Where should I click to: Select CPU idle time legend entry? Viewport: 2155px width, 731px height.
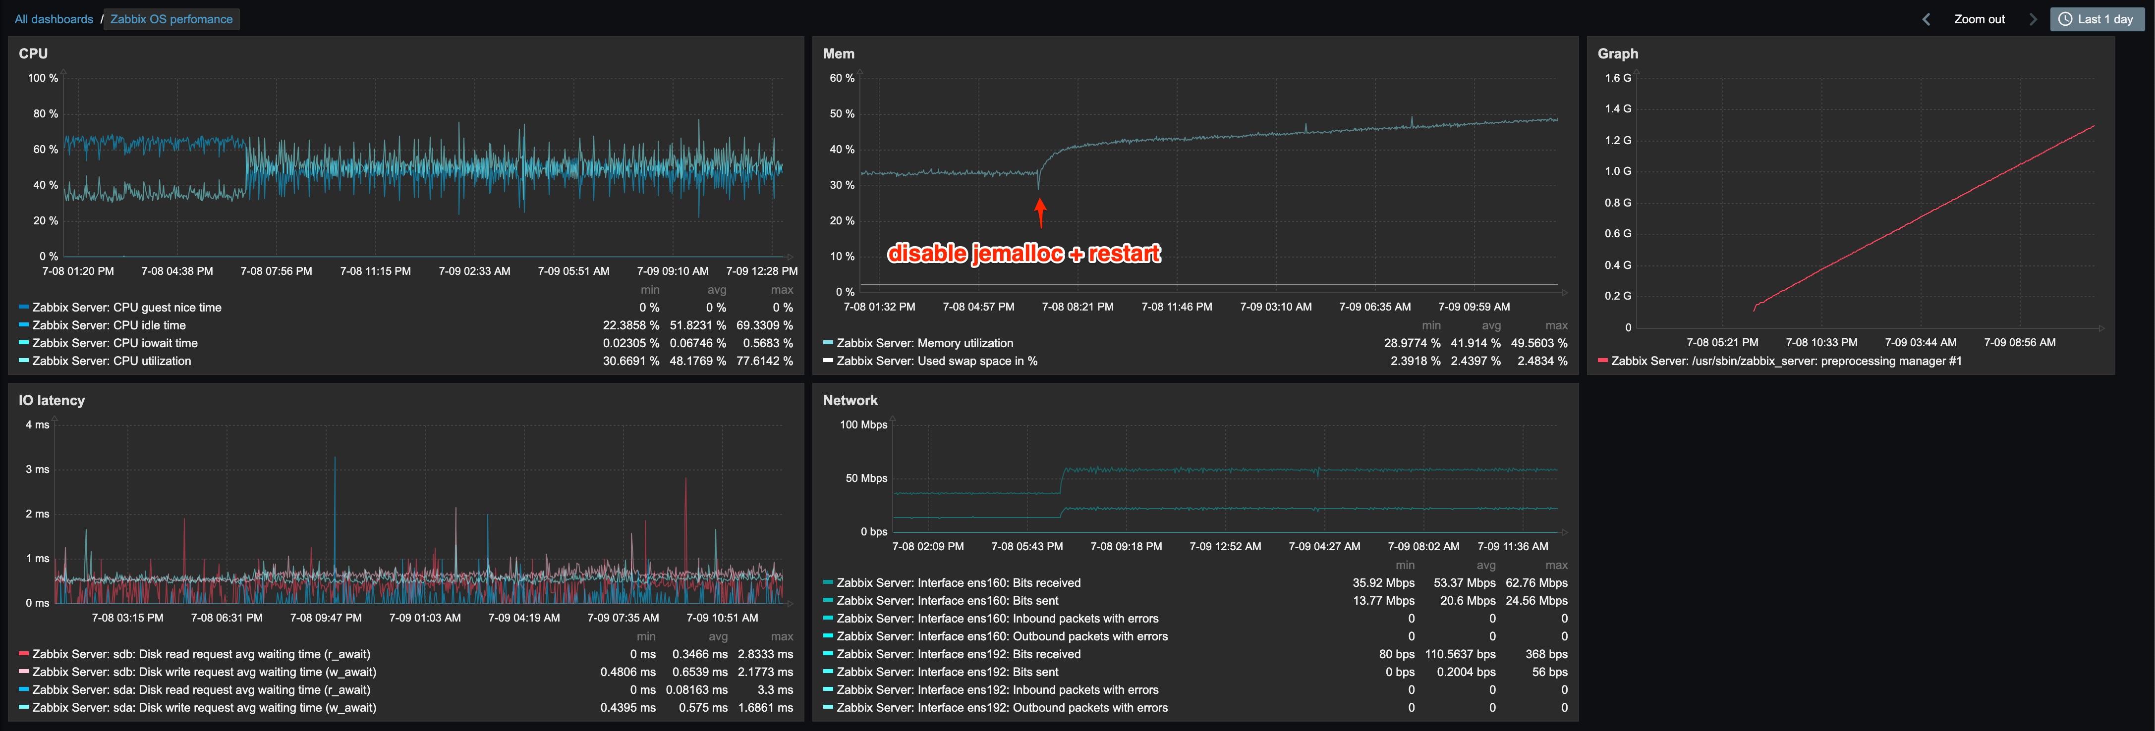point(109,325)
